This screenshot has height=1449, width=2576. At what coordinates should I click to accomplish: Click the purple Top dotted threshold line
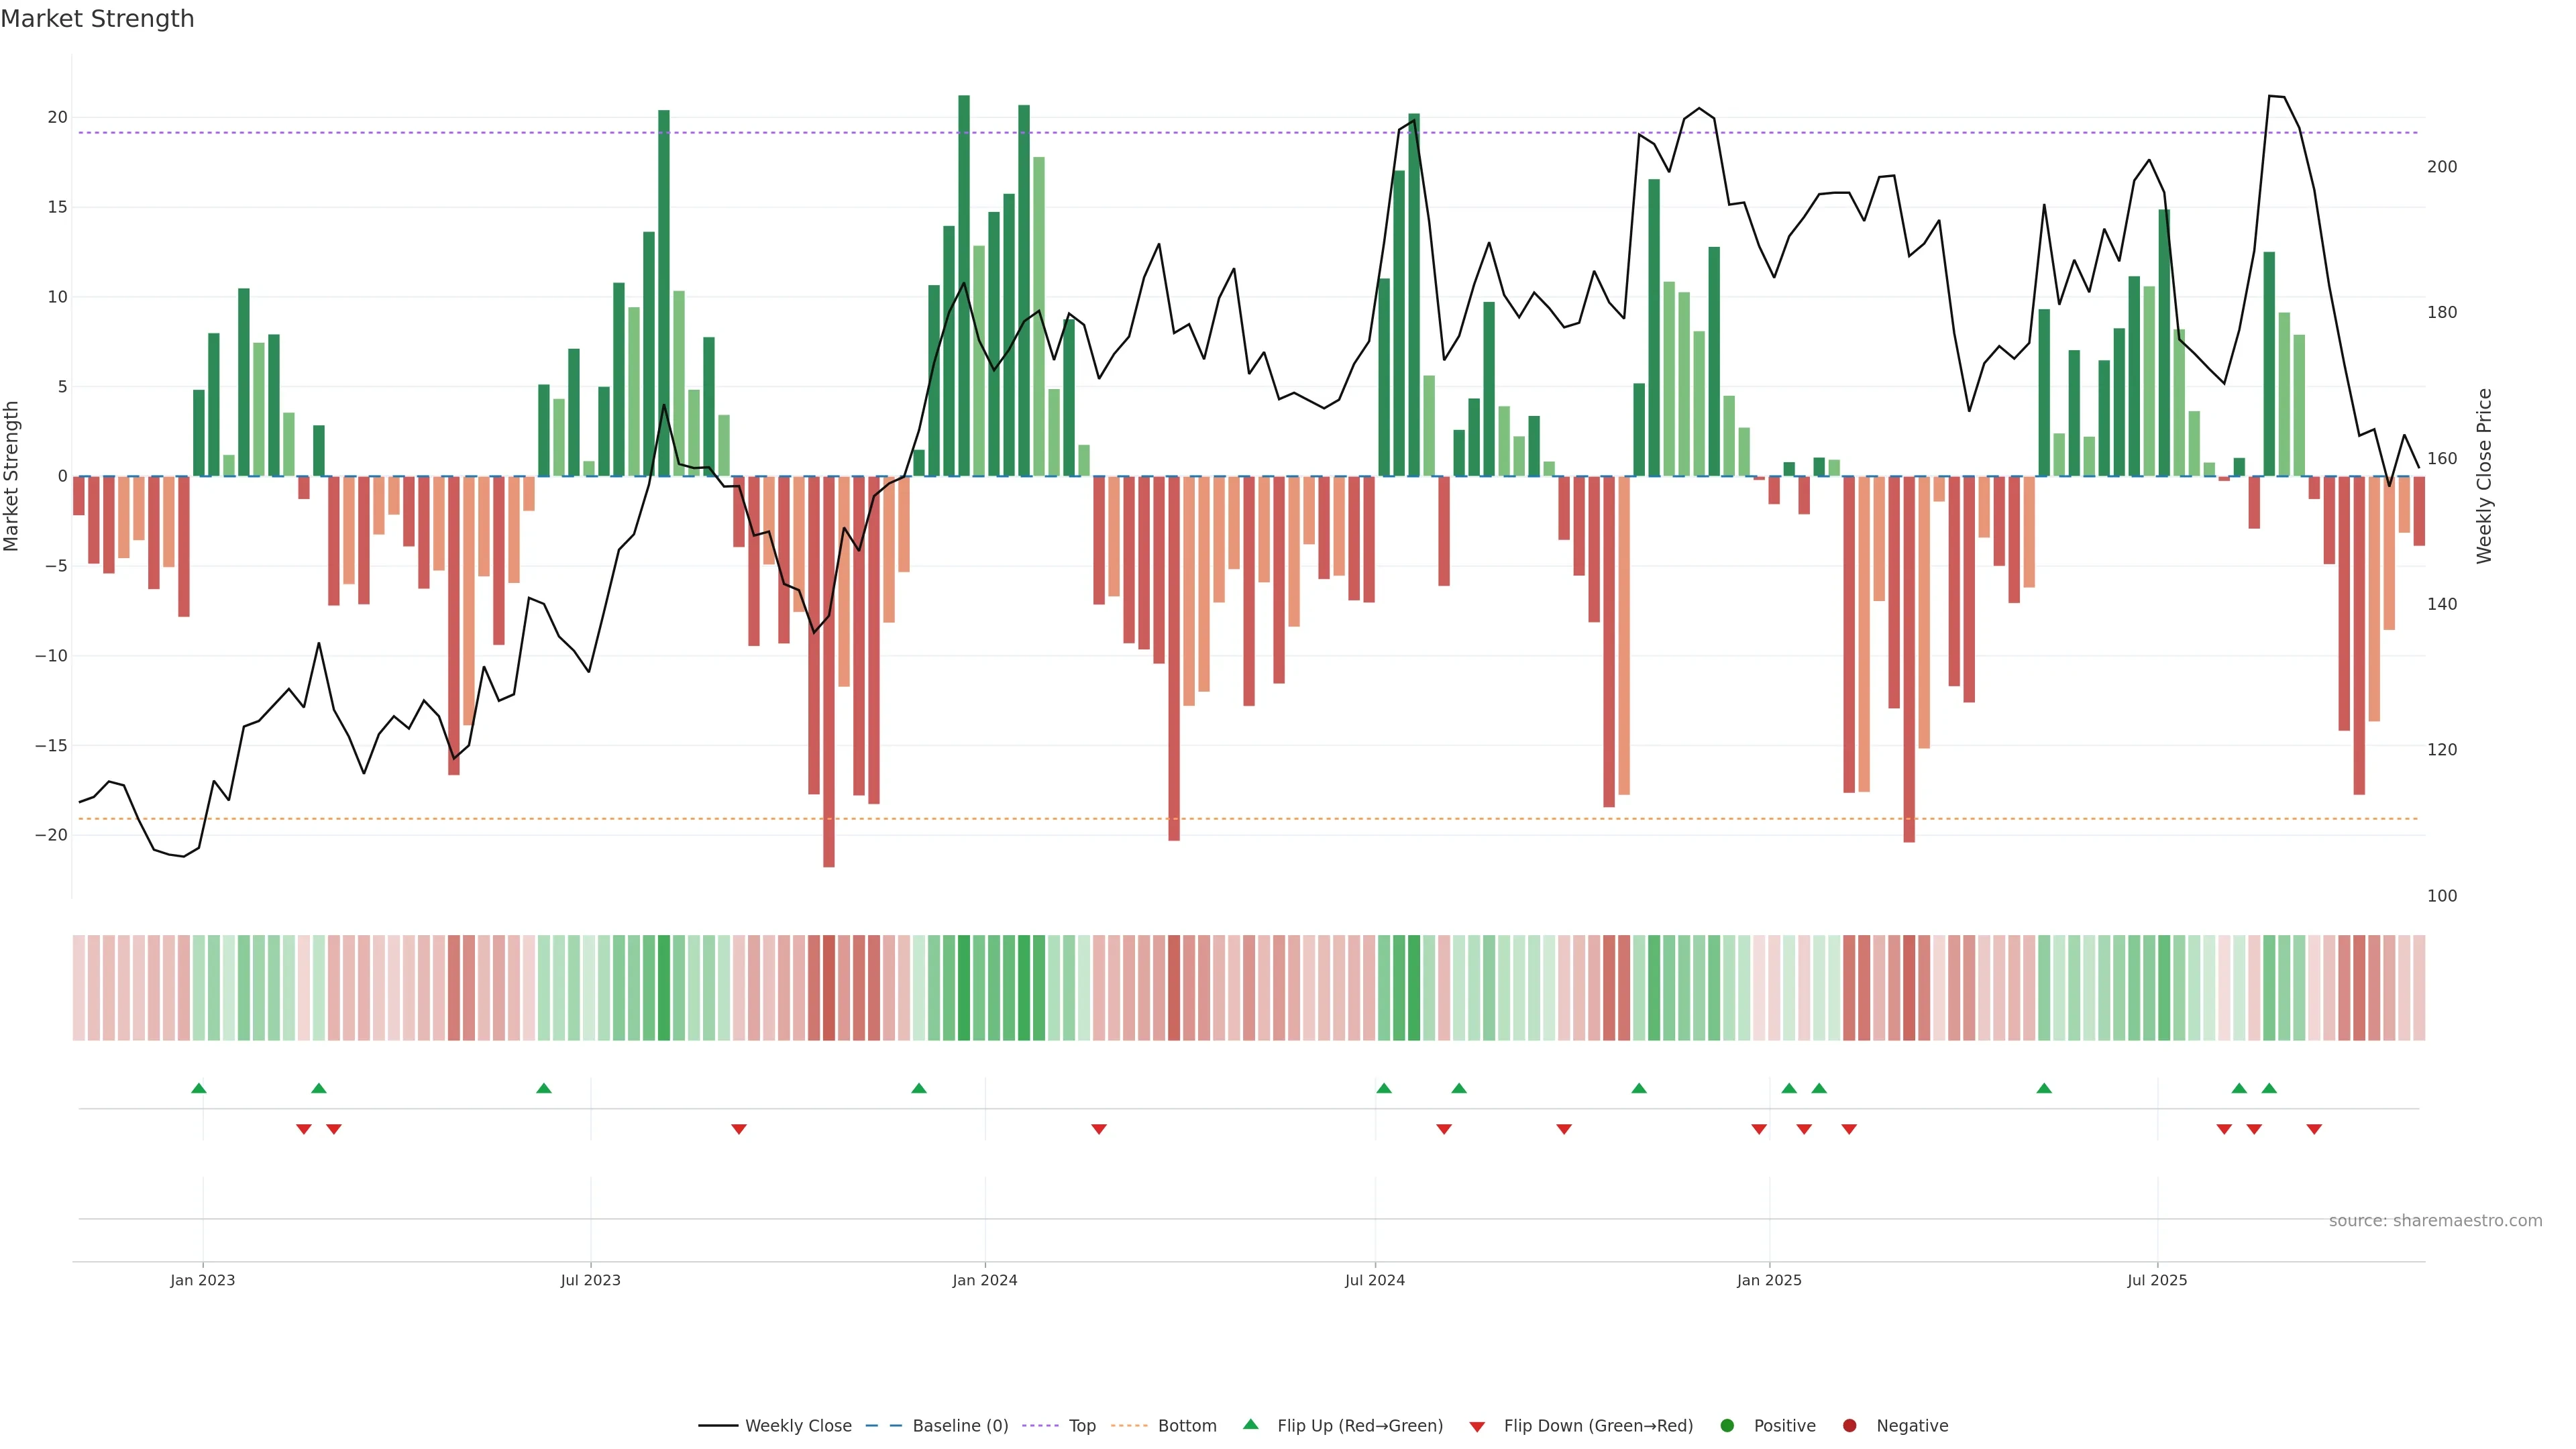tap(1200, 133)
